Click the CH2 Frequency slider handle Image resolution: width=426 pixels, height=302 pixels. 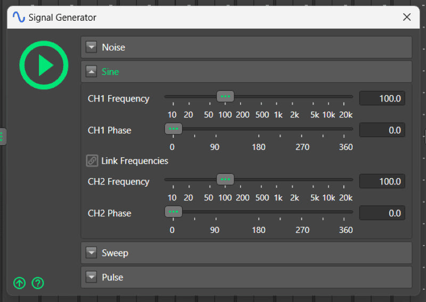225,180
